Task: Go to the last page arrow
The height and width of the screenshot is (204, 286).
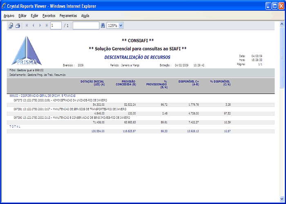Action: click(x=47, y=26)
